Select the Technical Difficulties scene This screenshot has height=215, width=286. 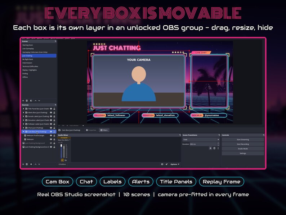(x=39, y=66)
